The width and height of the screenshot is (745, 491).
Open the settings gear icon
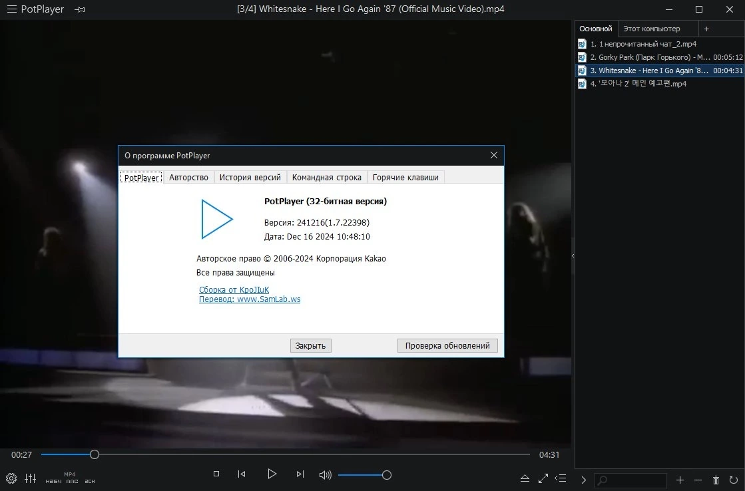tap(11, 478)
